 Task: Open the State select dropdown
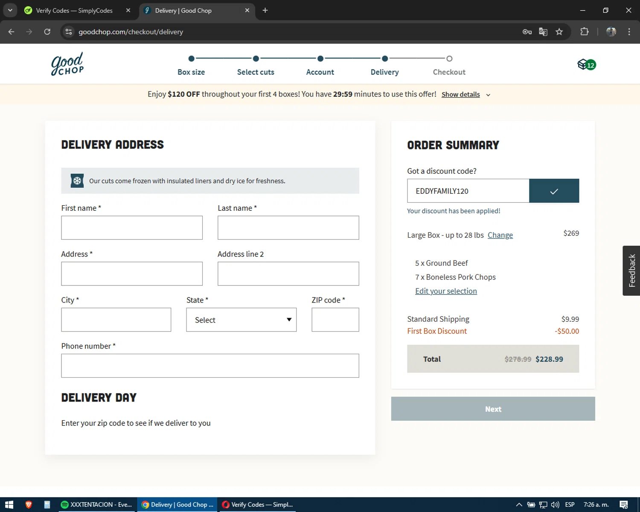(x=241, y=320)
